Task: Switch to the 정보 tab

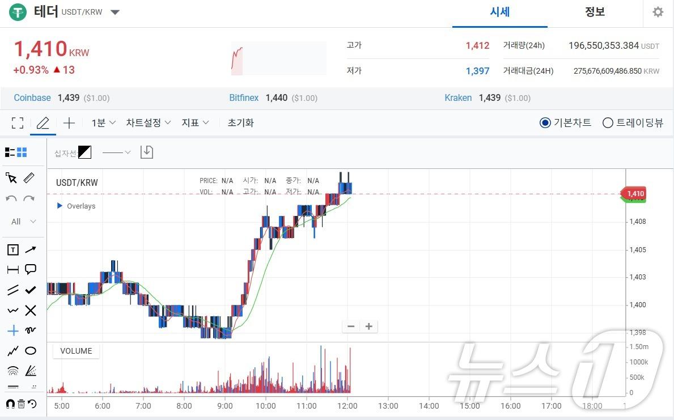Action: tap(595, 12)
